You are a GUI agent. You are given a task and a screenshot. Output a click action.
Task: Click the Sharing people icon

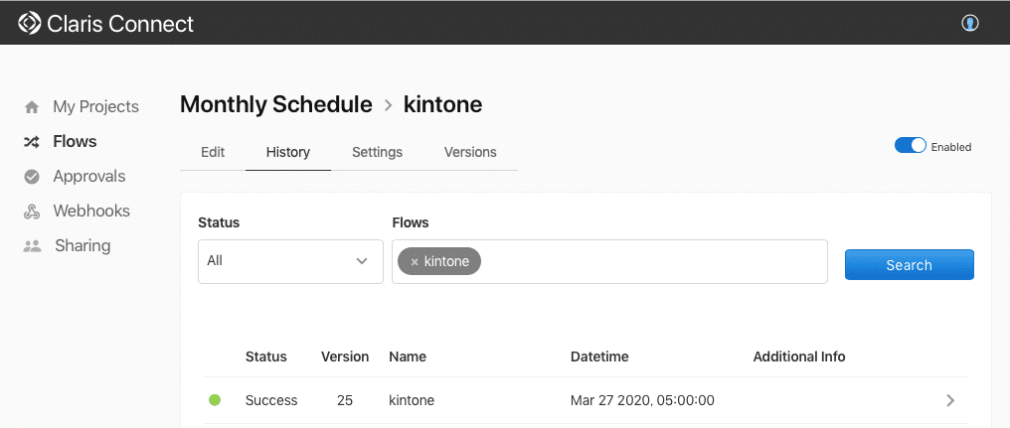pos(33,246)
